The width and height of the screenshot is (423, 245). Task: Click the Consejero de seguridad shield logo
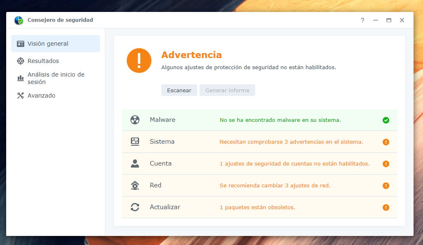click(x=19, y=20)
